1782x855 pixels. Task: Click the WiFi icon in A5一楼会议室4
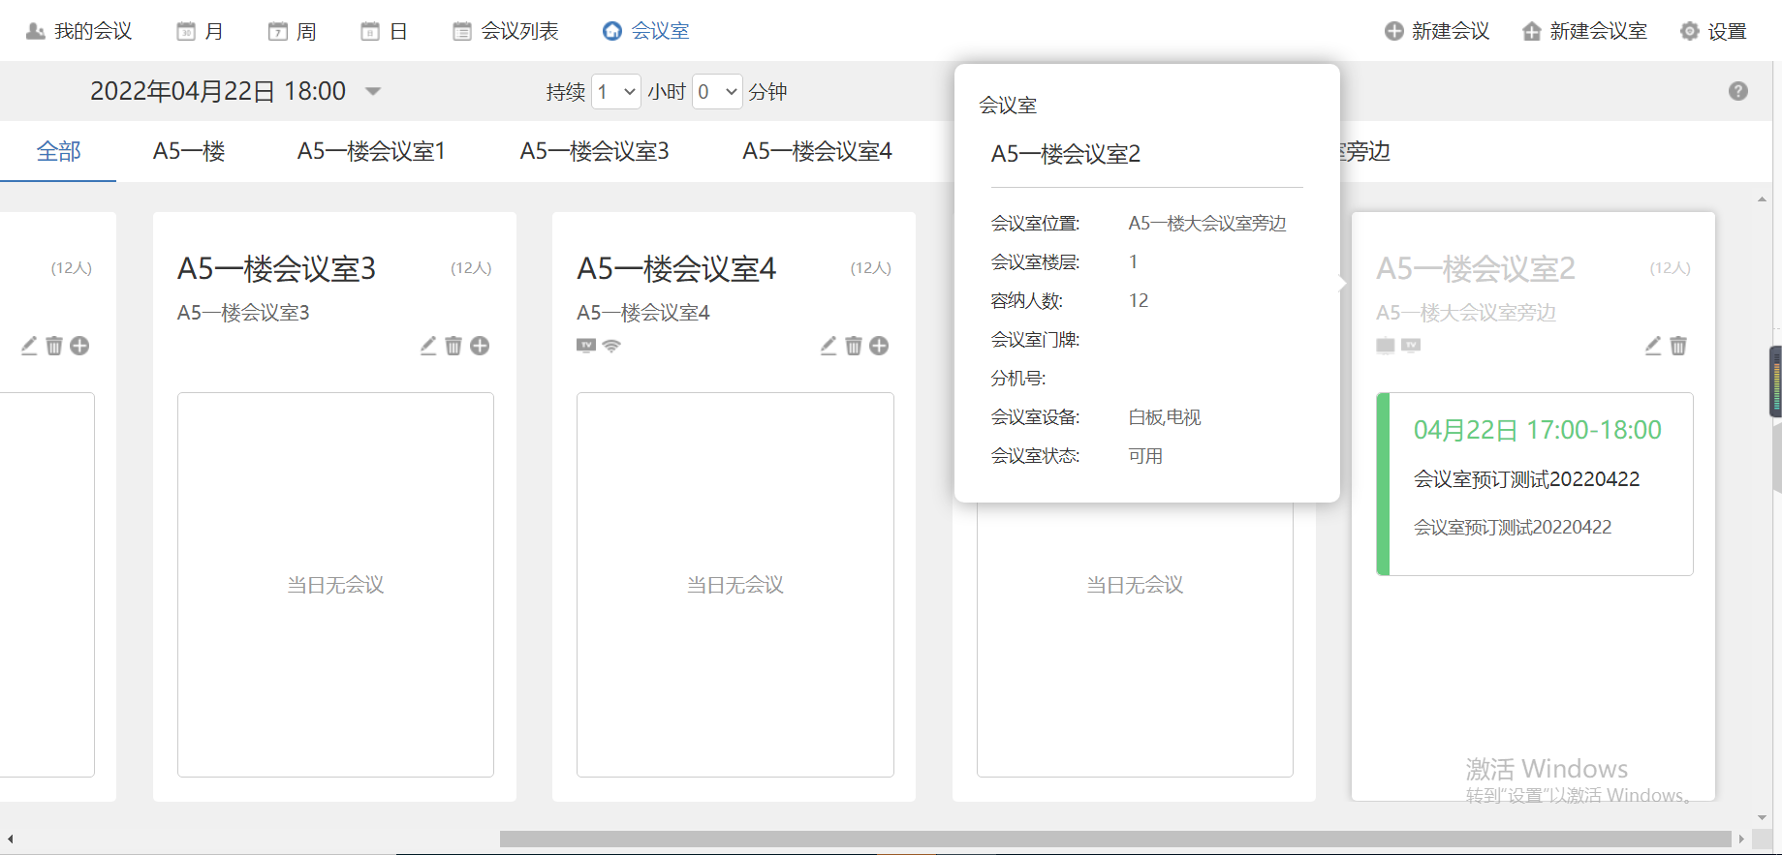coord(611,346)
